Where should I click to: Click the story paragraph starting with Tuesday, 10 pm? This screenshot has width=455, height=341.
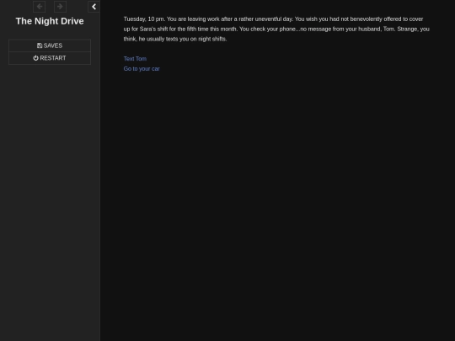276,29
